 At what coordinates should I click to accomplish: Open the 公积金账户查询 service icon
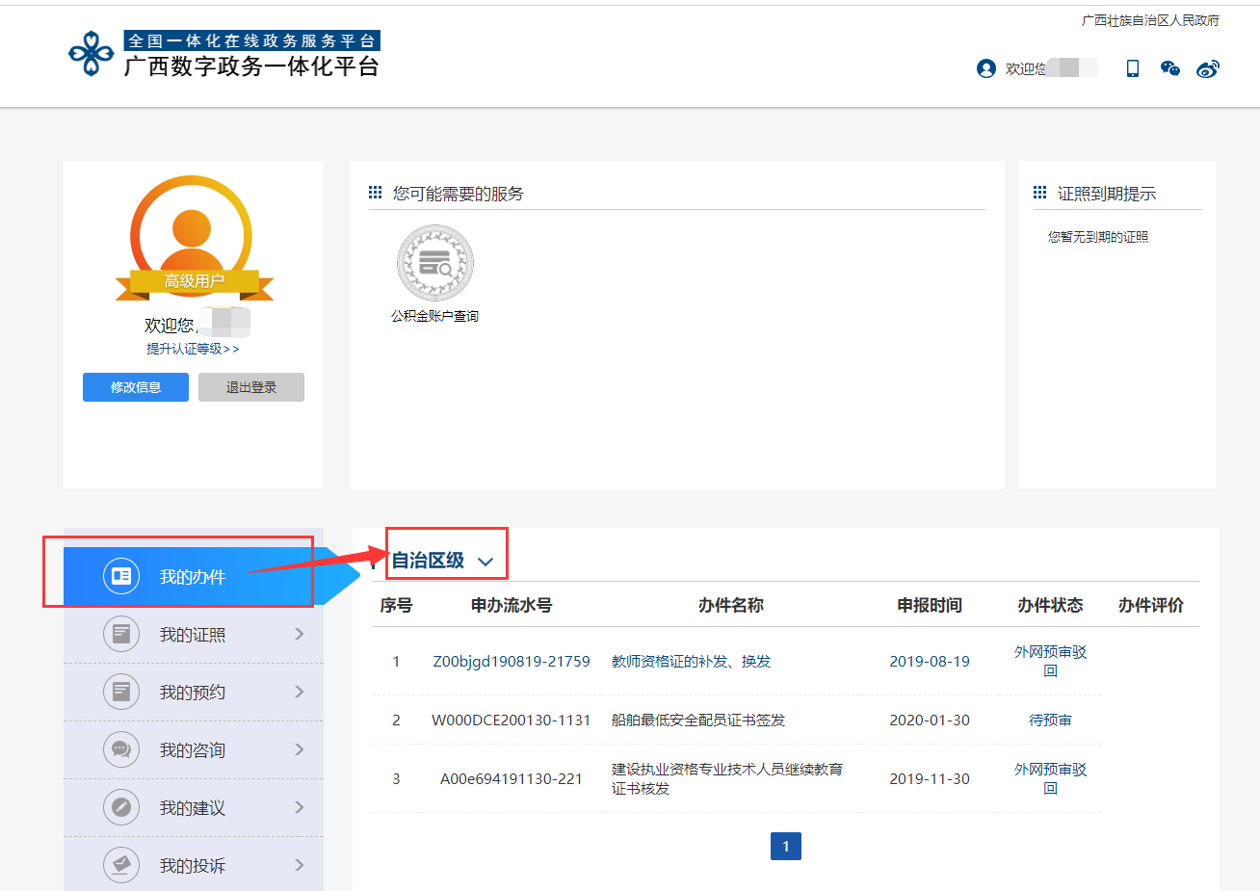pyautogui.click(x=435, y=263)
